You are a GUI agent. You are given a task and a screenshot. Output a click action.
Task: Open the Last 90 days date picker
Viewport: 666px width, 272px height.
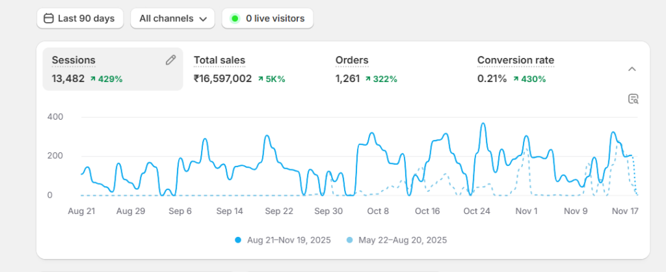pos(79,18)
